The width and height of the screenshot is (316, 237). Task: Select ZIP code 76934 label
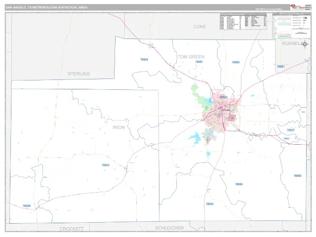(144, 60)
